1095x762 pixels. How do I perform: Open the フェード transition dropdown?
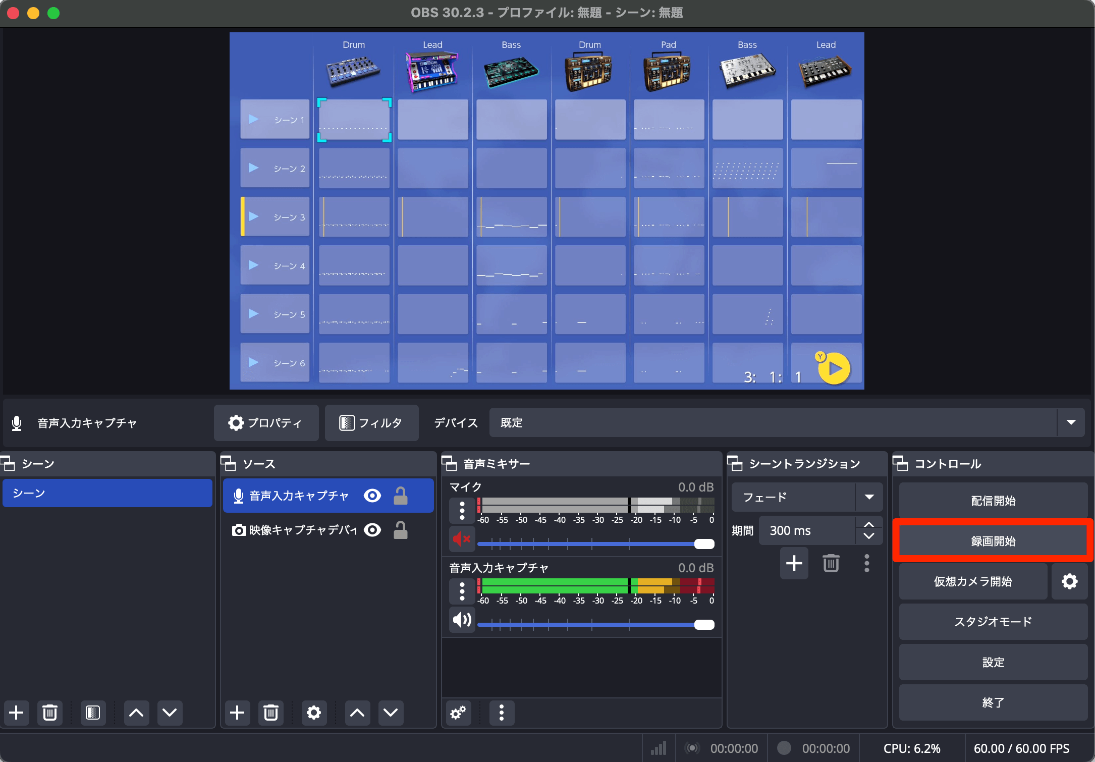coord(807,497)
